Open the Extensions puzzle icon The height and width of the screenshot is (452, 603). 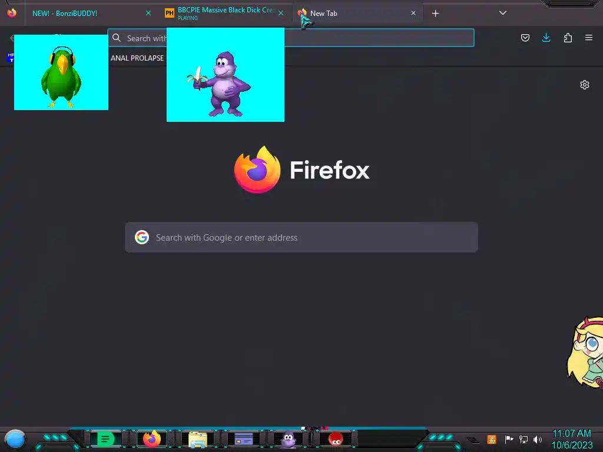pyautogui.click(x=568, y=38)
